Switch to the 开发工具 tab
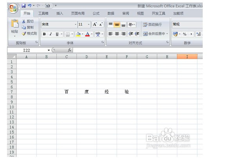 [158, 13]
